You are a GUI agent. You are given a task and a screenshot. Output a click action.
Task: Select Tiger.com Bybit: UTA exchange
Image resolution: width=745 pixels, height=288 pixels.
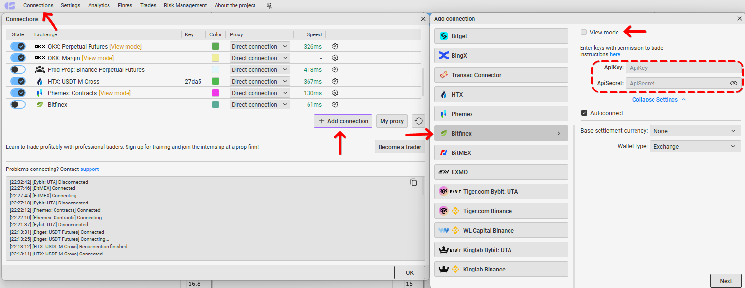tap(501, 191)
